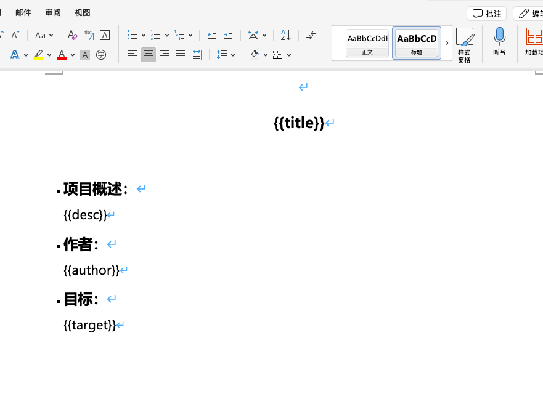This screenshot has width=543, height=407.
Task: Click the 作者 heading
Action: [81, 244]
